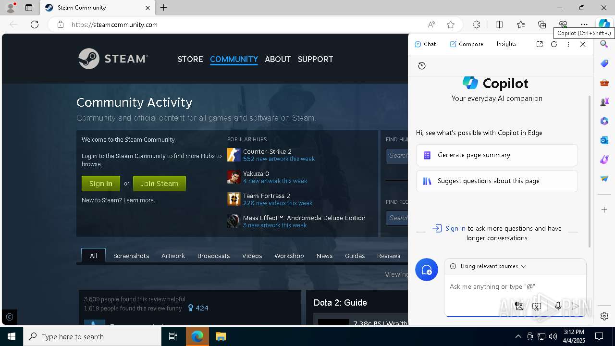The width and height of the screenshot is (615, 346).
Task: Switch to Copilot Compose tab
Action: (467, 44)
